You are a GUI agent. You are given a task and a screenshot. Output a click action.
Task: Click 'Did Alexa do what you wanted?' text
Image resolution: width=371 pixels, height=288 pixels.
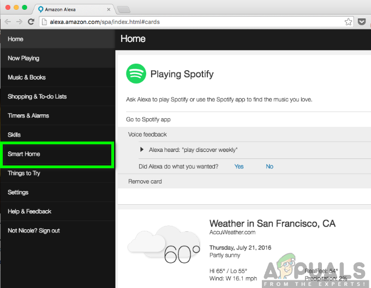tap(178, 167)
